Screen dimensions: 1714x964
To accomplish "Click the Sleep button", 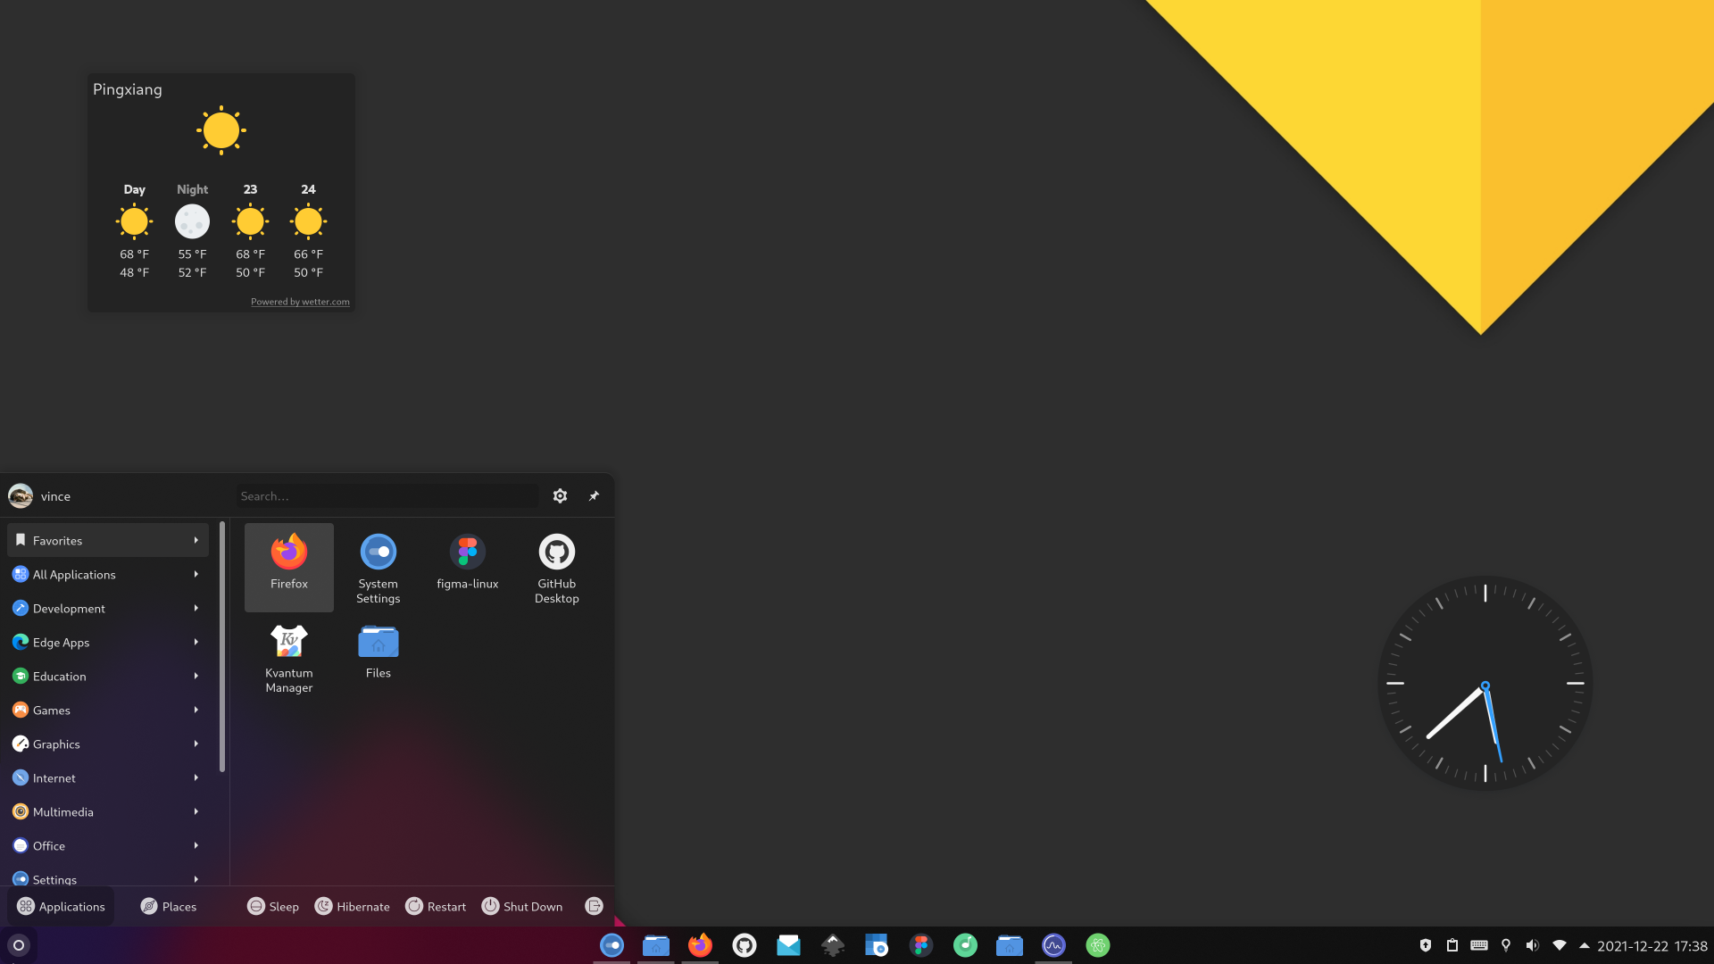I will 273,906.
